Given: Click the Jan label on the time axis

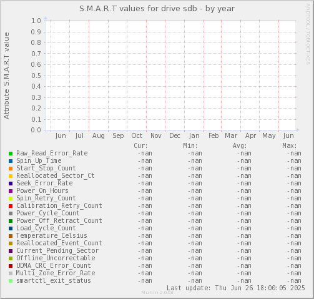Looking at the screenshot, I should [194, 135].
